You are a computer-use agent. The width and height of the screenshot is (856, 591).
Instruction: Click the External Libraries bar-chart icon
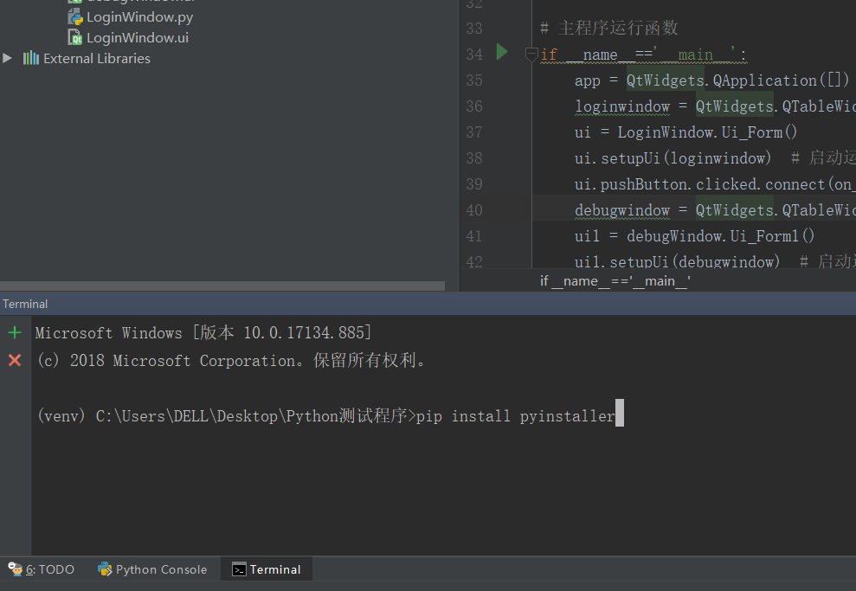coord(31,58)
